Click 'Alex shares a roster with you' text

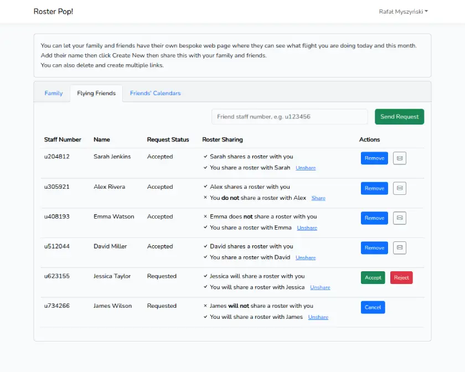[250, 187]
